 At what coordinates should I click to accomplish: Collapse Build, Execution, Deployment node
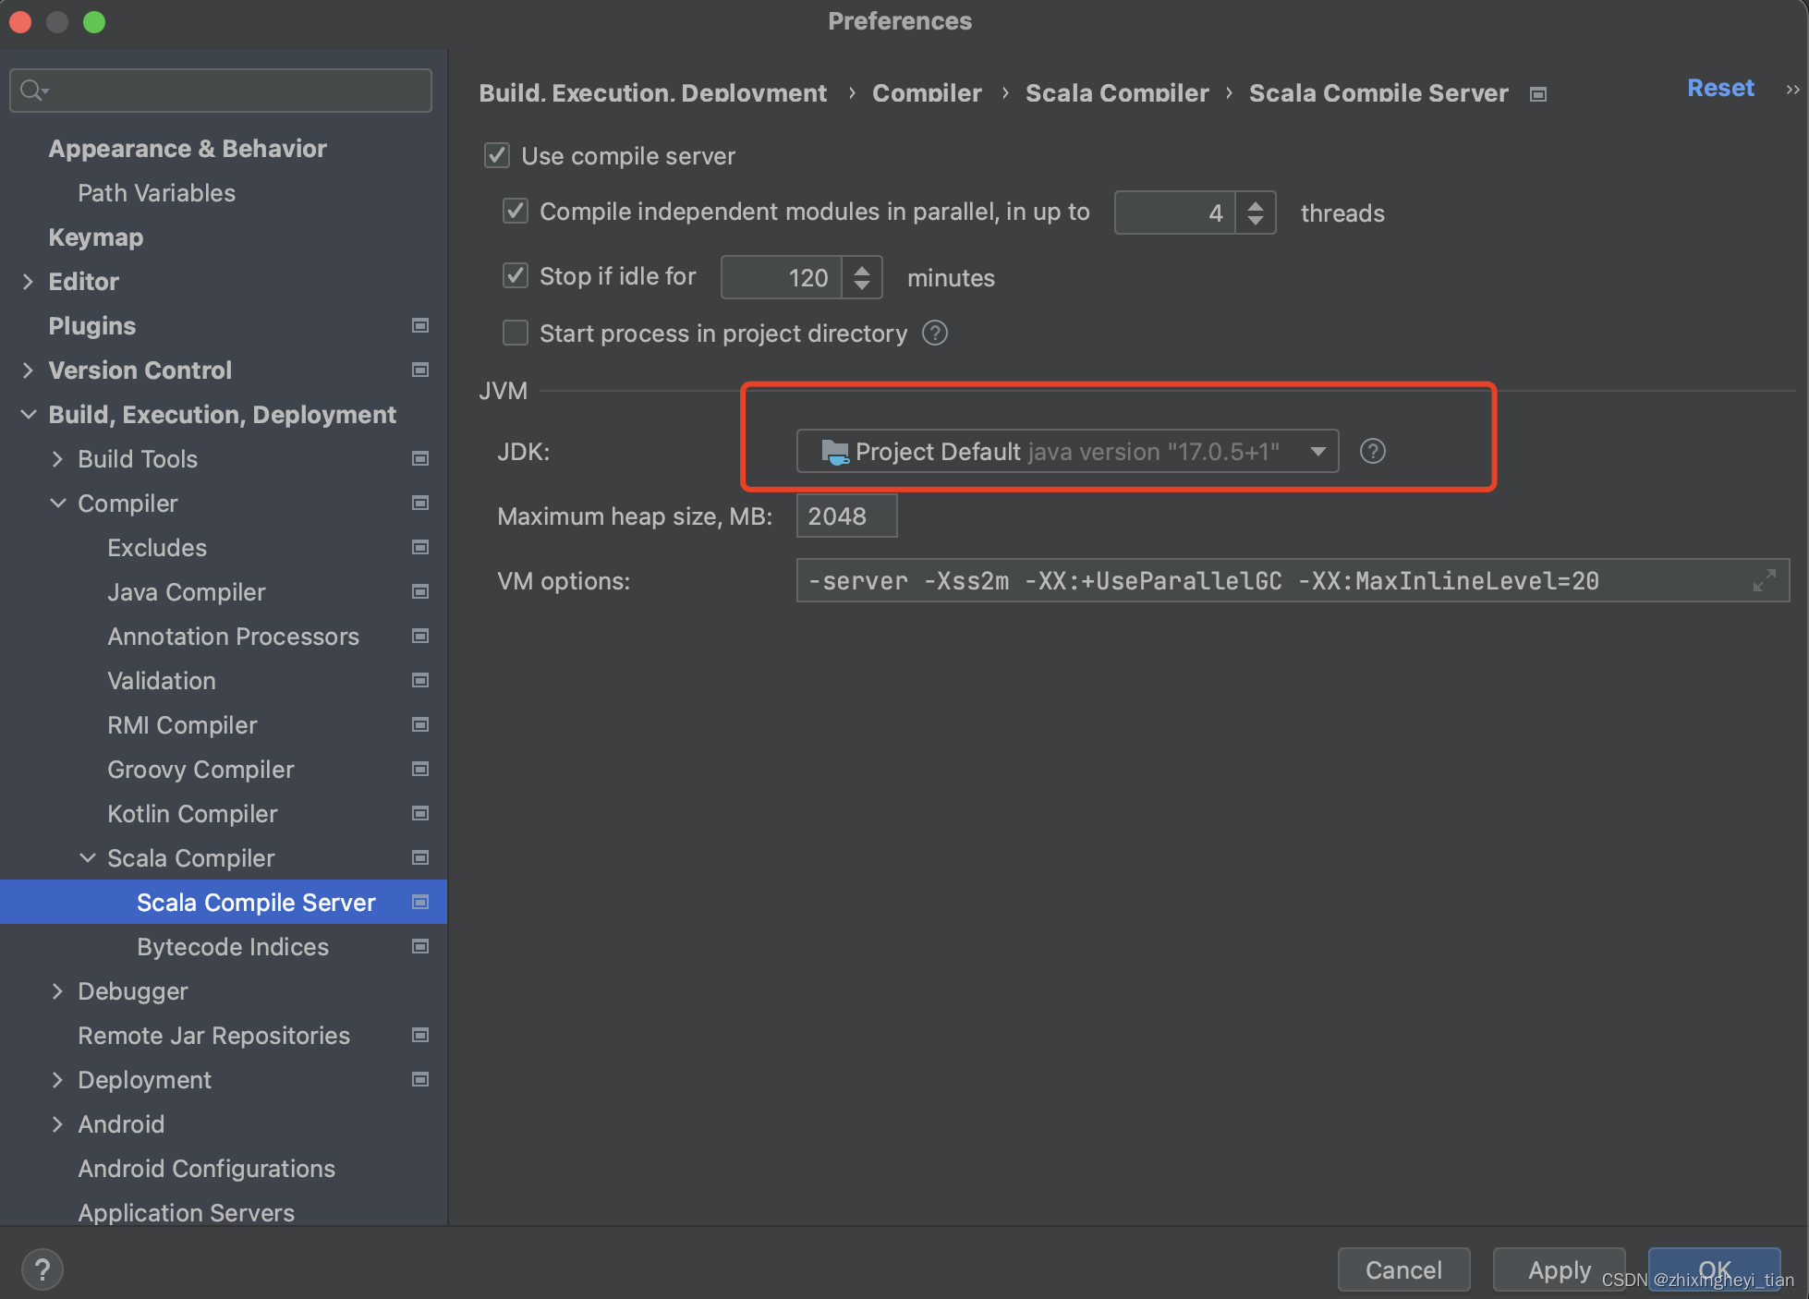pyautogui.click(x=29, y=415)
